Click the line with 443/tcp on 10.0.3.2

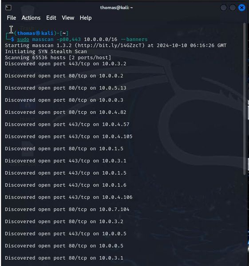66,64
